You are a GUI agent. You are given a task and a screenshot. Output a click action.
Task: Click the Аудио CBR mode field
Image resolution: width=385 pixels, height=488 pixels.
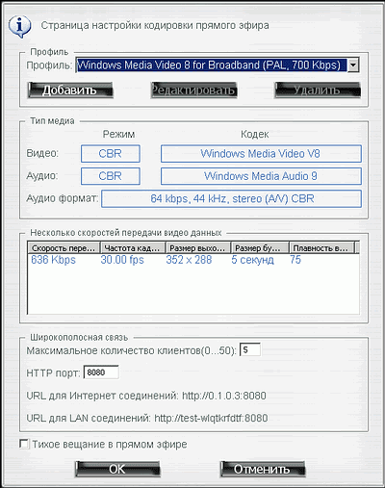[x=111, y=176]
